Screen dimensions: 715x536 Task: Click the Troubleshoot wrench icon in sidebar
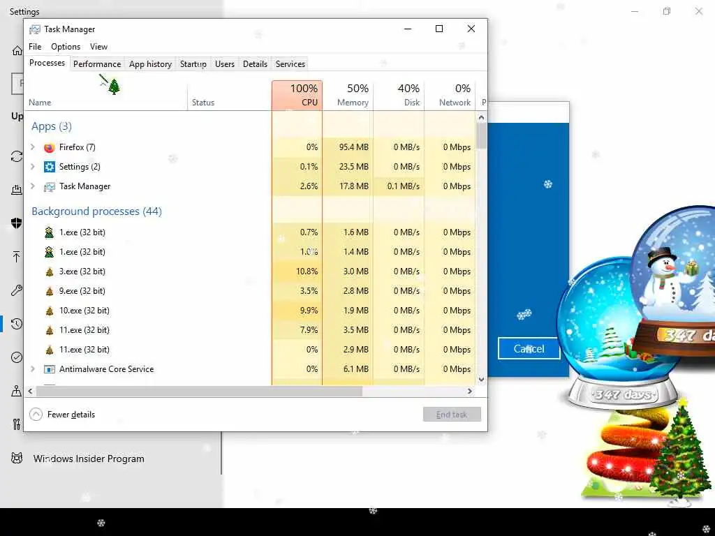[17, 290]
